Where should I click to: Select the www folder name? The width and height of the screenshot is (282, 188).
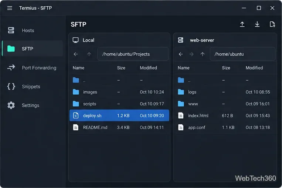(193, 104)
